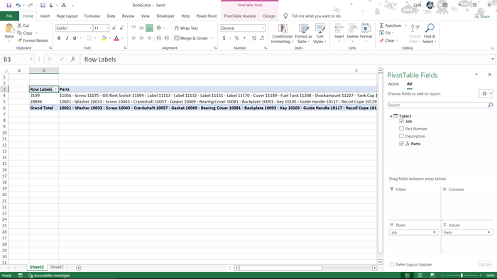The width and height of the screenshot is (497, 279).
Task: Open Format as Table gallery
Action: coord(303,34)
